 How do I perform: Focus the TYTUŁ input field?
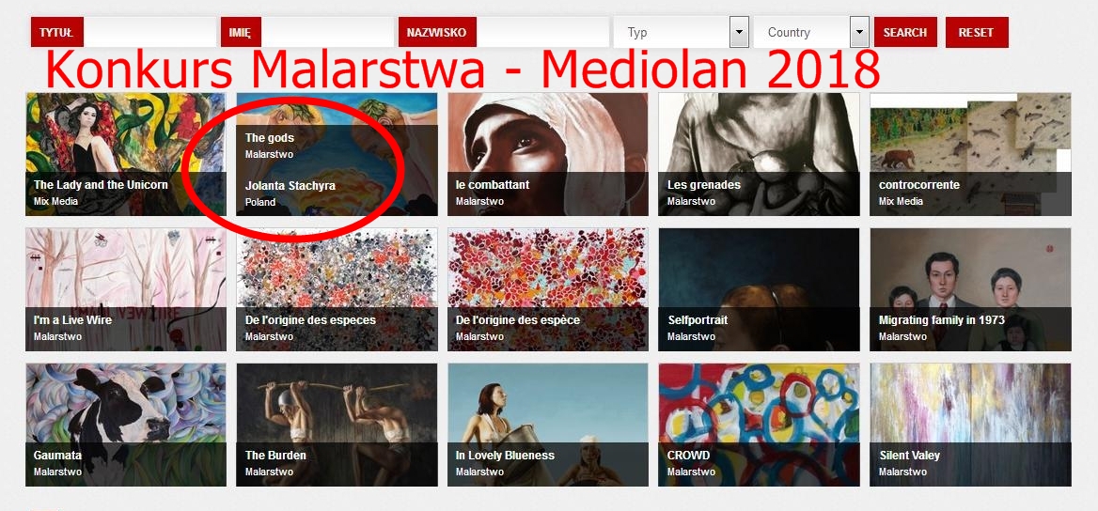(x=149, y=32)
